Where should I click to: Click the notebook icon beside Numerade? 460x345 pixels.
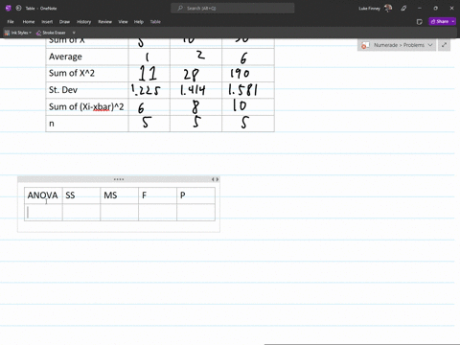pyautogui.click(x=365, y=45)
